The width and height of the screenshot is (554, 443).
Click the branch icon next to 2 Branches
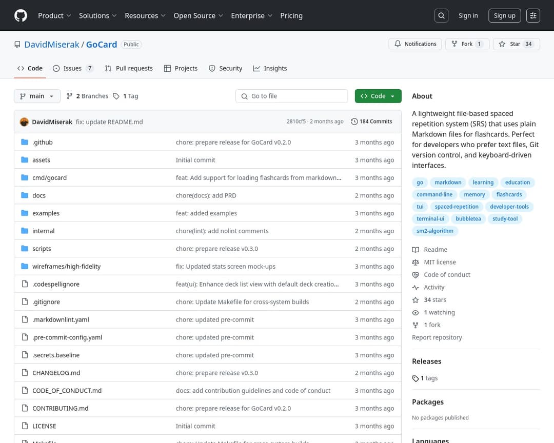(x=70, y=96)
